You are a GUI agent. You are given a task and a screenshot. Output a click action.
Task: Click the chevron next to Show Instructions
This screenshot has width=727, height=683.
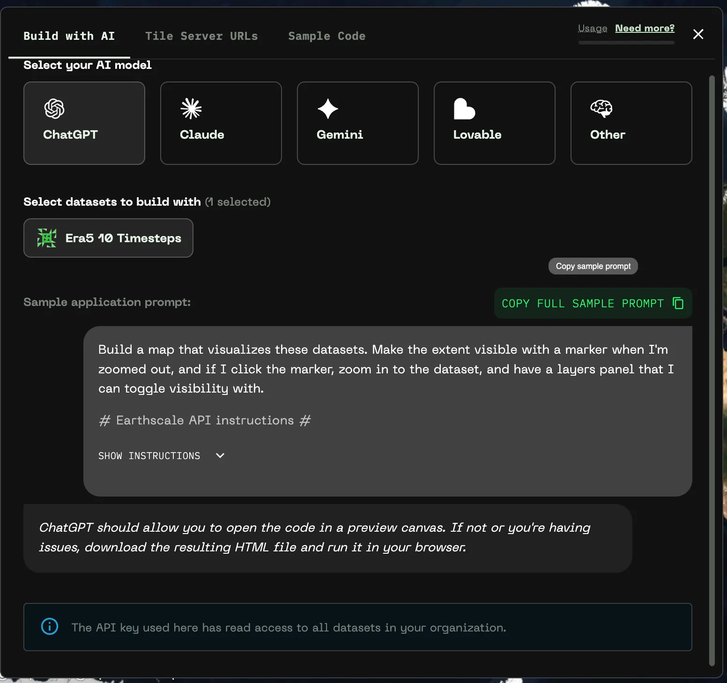click(220, 456)
